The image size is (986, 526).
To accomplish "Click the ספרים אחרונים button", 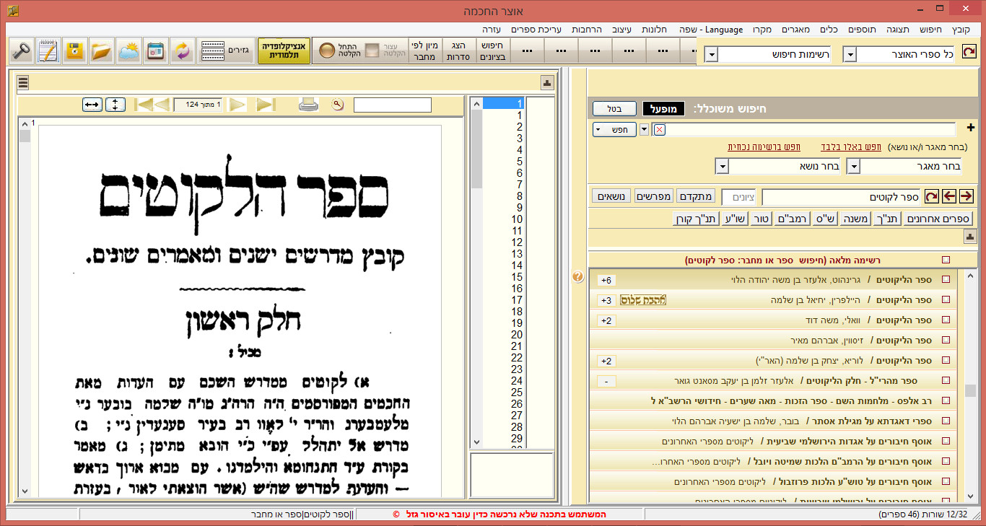I will point(936,218).
